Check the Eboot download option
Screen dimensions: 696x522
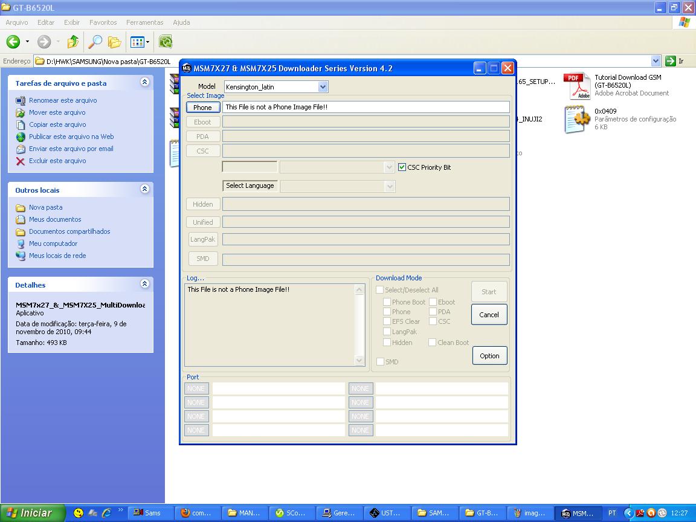[433, 302]
